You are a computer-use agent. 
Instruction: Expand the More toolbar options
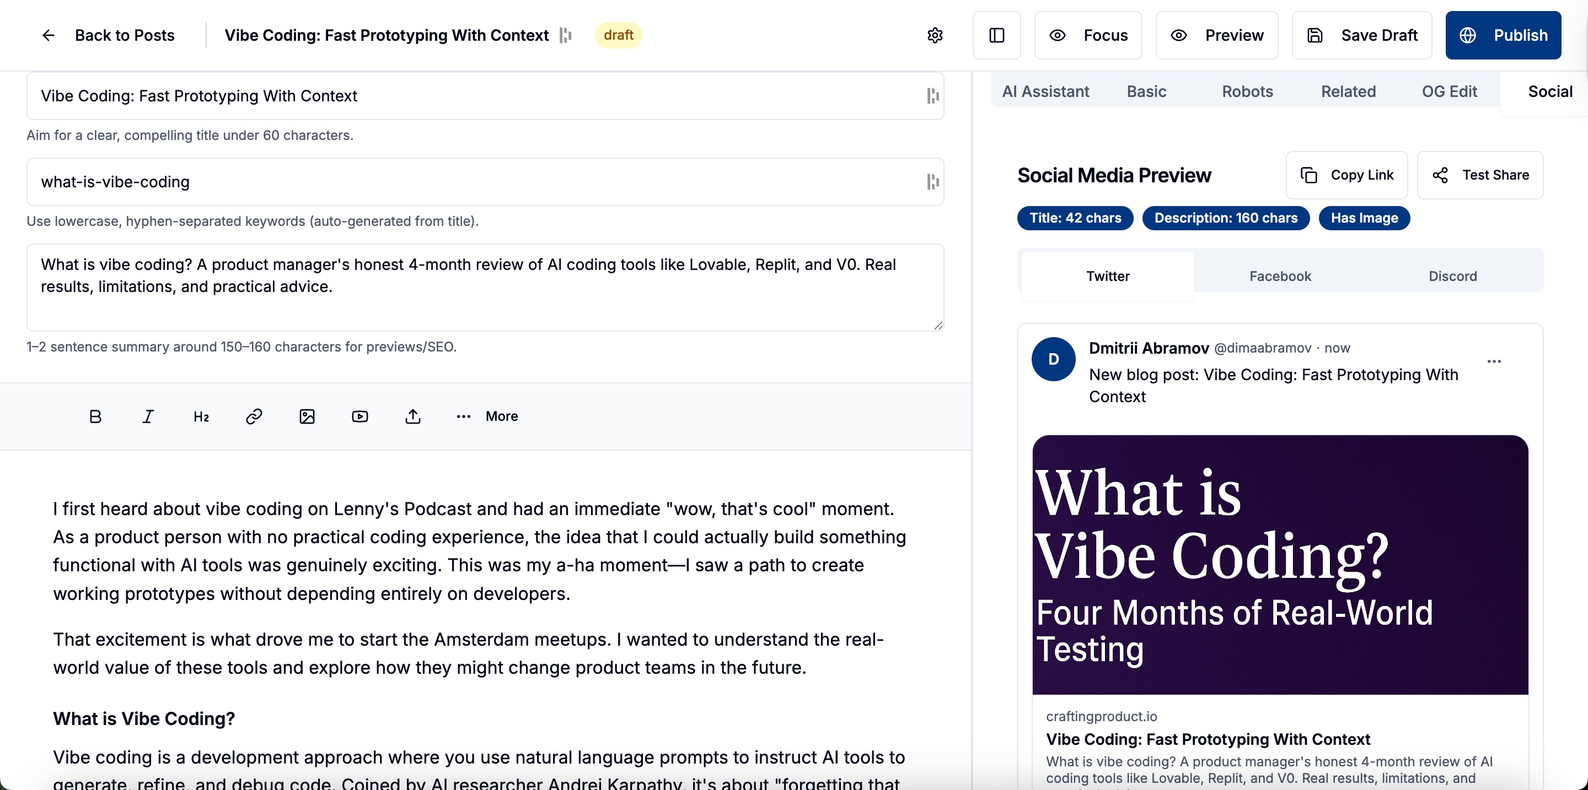pyautogui.click(x=487, y=416)
